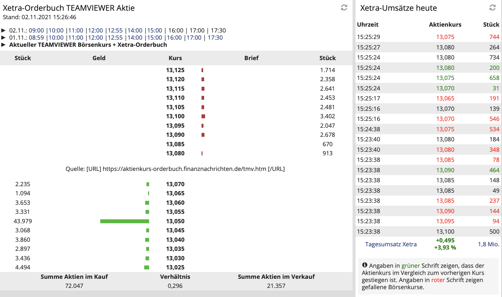
Task: Open the 14:00 snapshot for 01.11.
Action: click(x=135, y=37)
